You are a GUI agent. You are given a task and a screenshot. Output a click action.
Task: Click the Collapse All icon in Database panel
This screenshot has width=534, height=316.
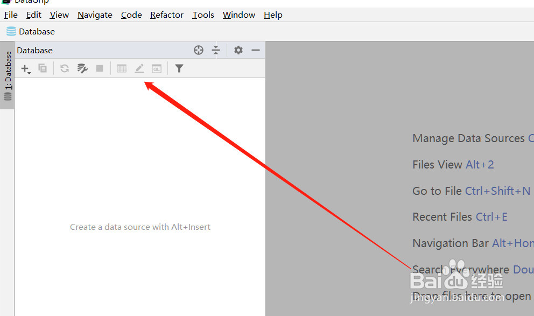[x=216, y=51]
